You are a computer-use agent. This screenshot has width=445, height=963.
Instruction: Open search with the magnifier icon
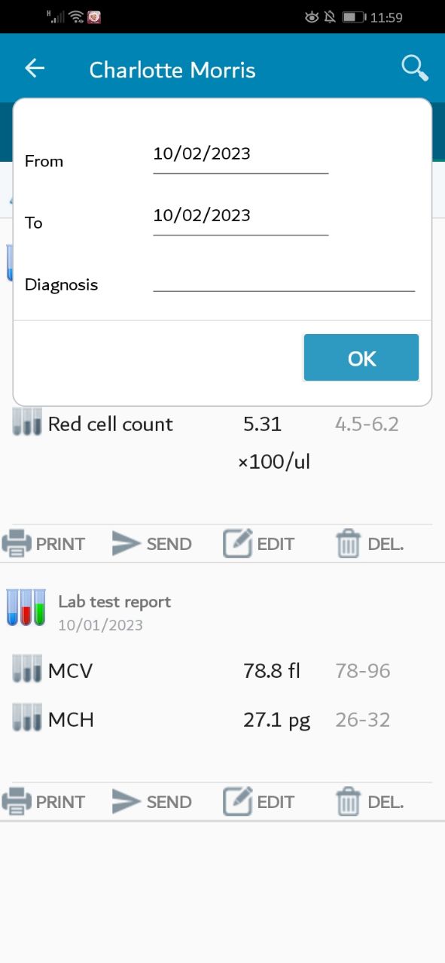[414, 68]
